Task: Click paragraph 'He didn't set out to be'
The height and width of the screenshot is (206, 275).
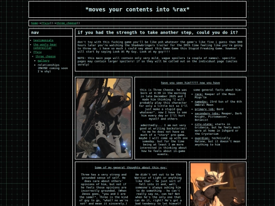Action: pos(158,189)
